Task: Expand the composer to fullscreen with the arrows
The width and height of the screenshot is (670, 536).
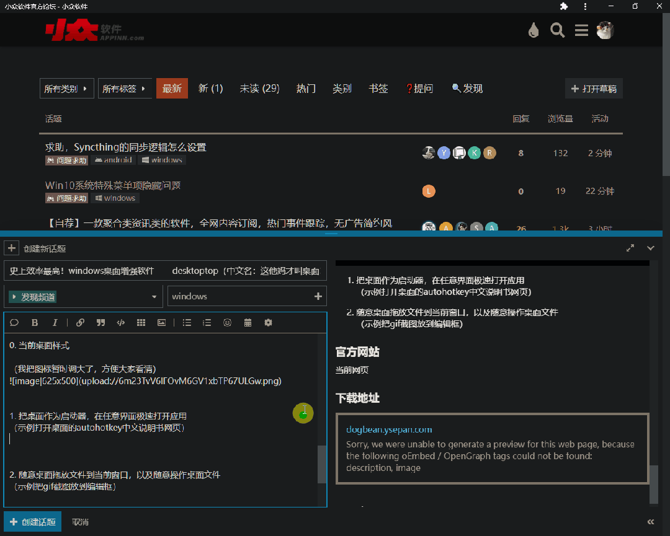Action: pyautogui.click(x=630, y=247)
